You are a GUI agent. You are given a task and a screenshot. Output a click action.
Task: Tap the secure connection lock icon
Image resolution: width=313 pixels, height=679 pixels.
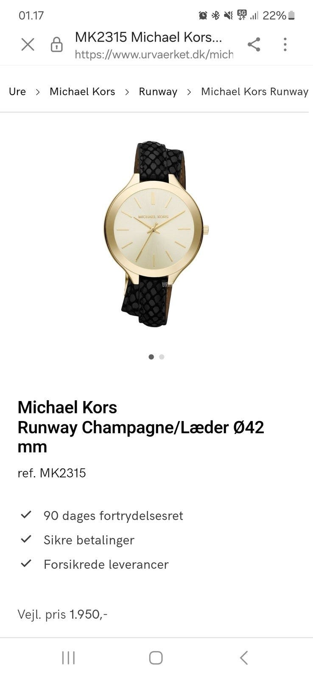pyautogui.click(x=56, y=44)
